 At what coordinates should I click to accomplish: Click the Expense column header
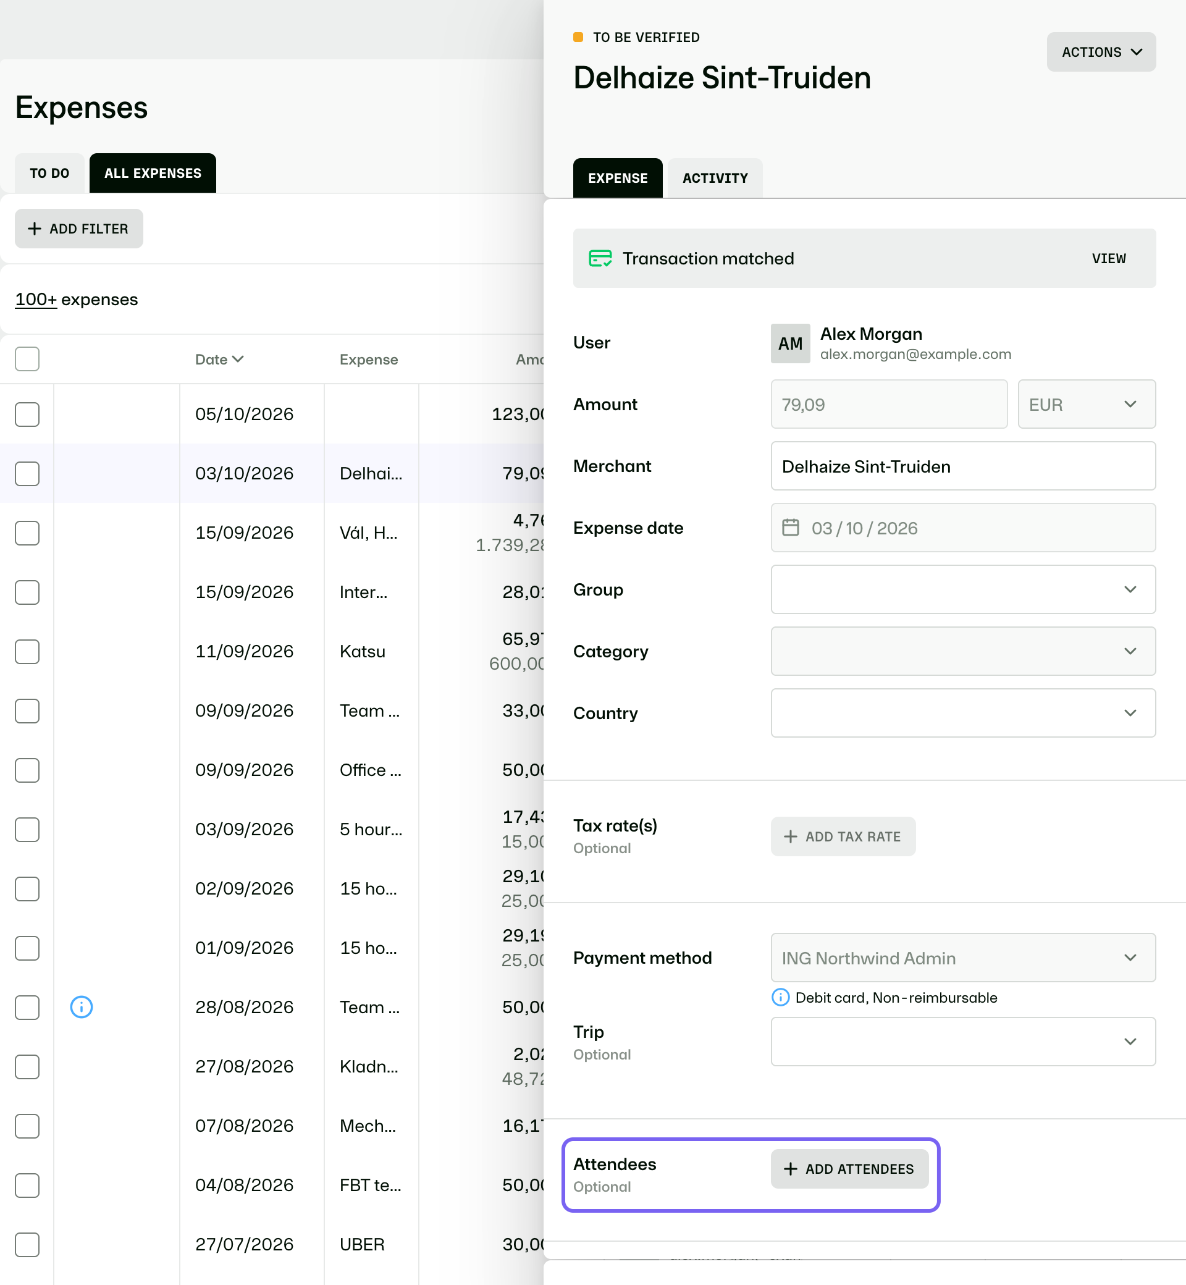click(368, 360)
